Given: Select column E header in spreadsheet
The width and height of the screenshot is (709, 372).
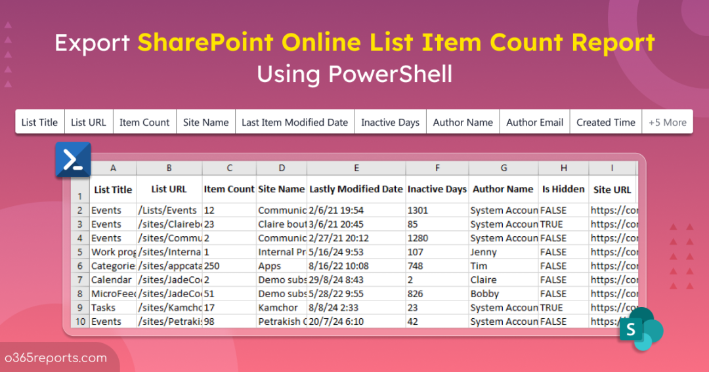Looking at the screenshot, I should [x=356, y=168].
